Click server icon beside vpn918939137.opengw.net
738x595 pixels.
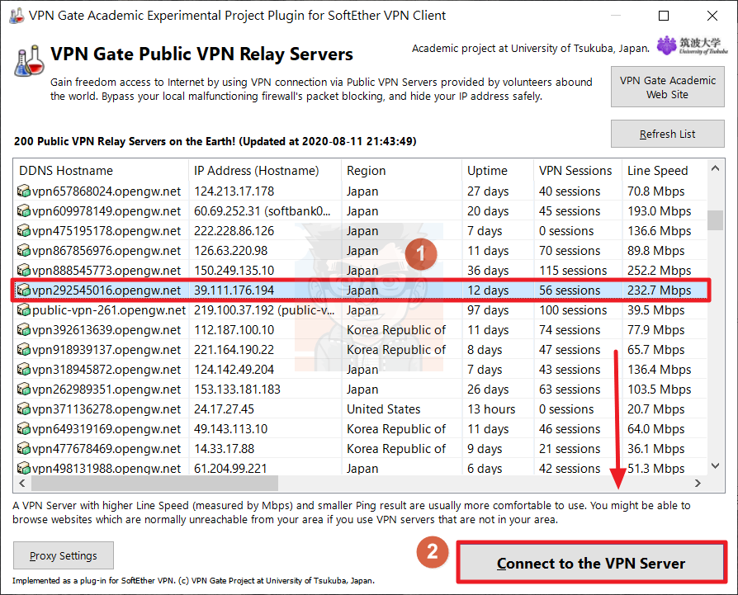(24, 349)
